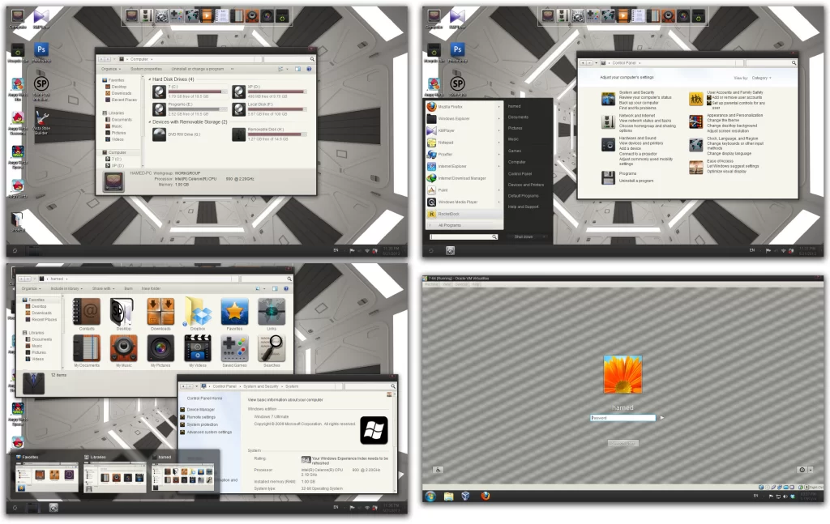Click the Ease of Access button on login screen
The width and height of the screenshot is (830, 524).
click(437, 470)
